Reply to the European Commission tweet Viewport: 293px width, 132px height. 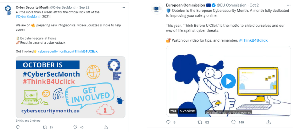(x=168, y=122)
